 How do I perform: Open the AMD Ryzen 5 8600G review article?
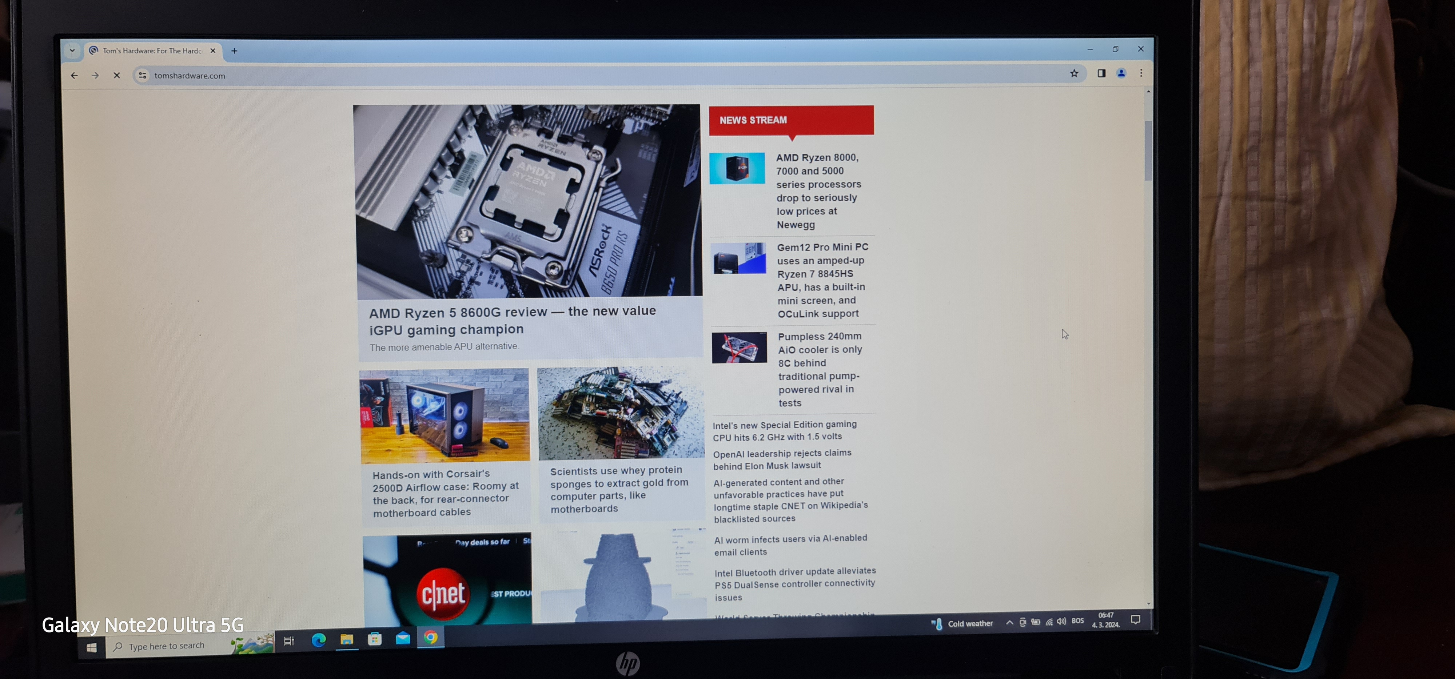coord(511,320)
